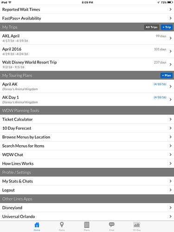Screen dimensions: 174x232
Task: Expand the AKL April trip chevron
Action: tap(170, 38)
